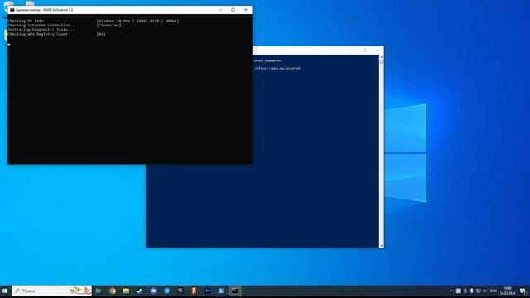The width and height of the screenshot is (530, 298).
Task: Open Task View from the taskbar
Action: [99, 291]
